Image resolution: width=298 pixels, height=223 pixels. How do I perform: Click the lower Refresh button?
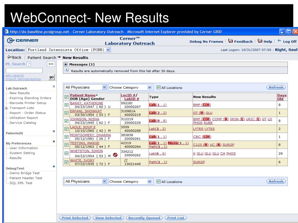(x=276, y=181)
